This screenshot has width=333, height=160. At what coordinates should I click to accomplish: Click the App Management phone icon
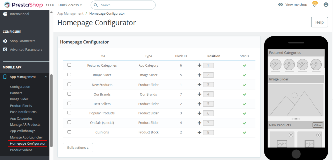tap(5, 77)
